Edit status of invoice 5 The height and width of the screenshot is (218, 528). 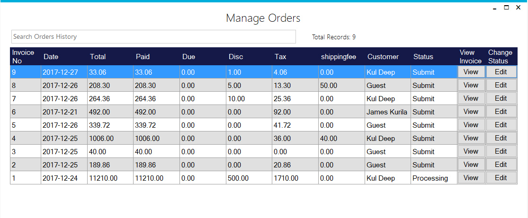[x=501, y=125]
